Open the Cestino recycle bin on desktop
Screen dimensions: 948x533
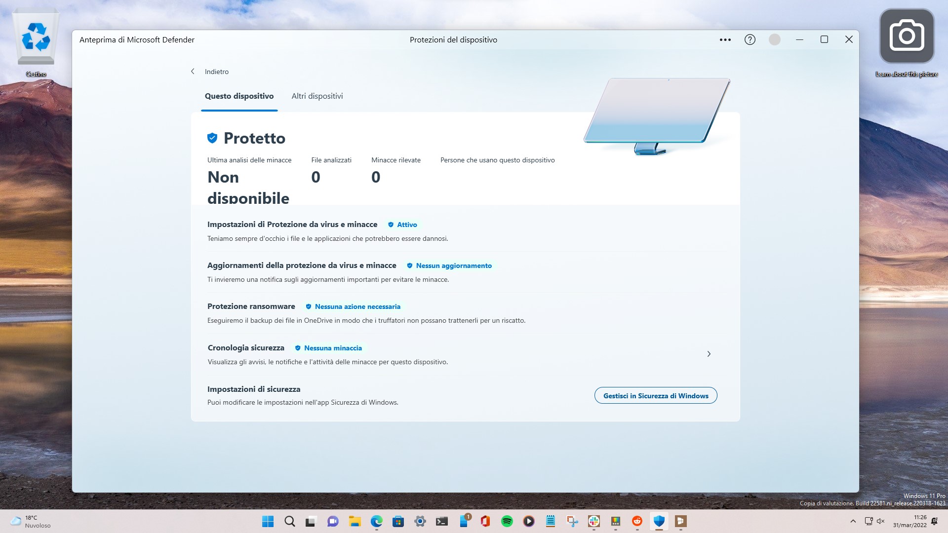36,43
